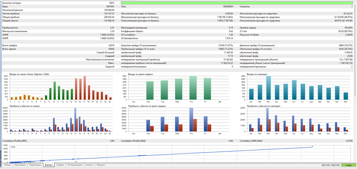Click the Всего сделок value 44036
The image size is (357, 169).
click(111, 49)
